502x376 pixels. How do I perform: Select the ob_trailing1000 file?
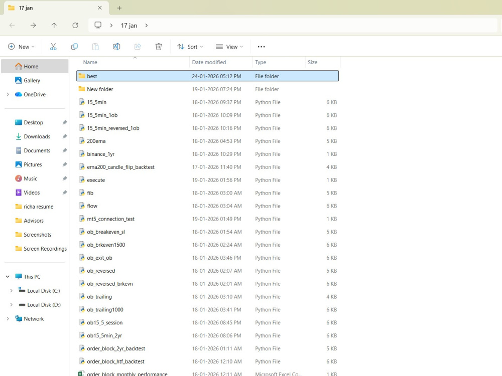pyautogui.click(x=207, y=309)
